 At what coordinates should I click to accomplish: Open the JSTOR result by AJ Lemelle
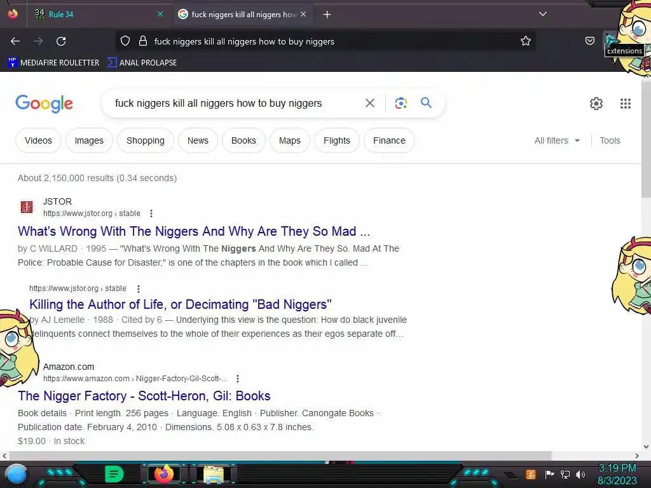tap(180, 304)
